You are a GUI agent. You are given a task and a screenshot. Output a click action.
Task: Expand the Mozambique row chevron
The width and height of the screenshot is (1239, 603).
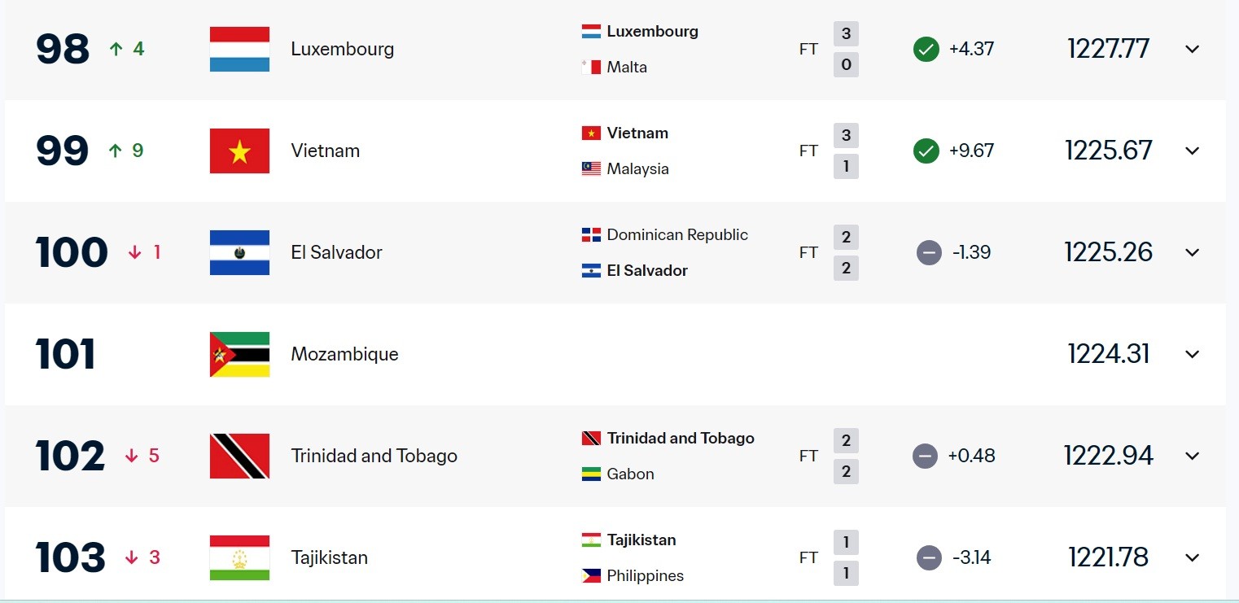(1192, 355)
